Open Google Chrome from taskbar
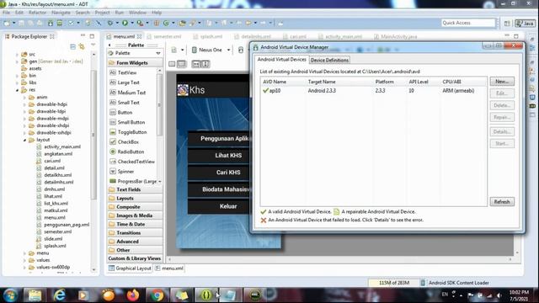539x303 pixels. (x=157, y=295)
